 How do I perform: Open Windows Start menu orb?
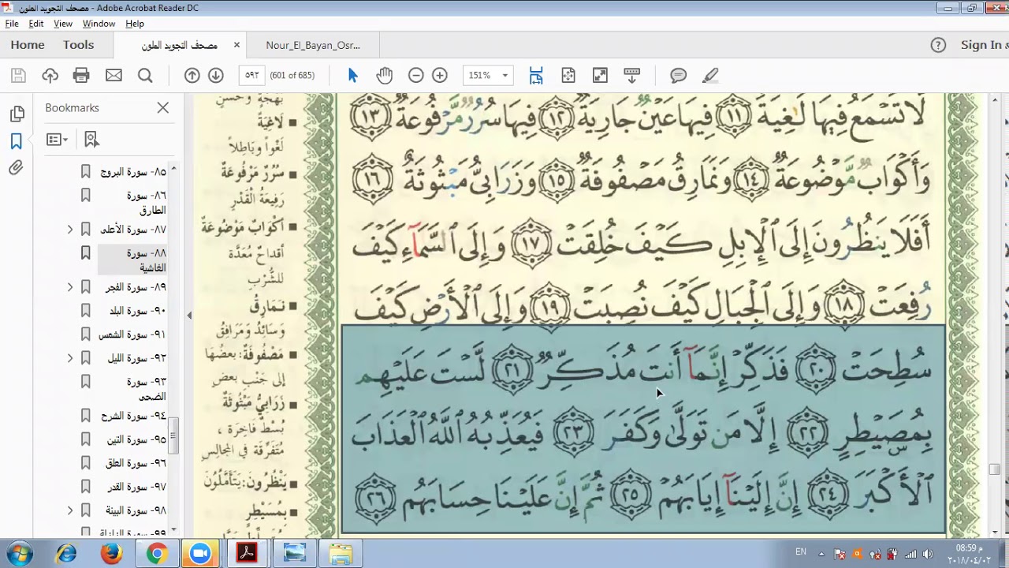[x=19, y=554]
